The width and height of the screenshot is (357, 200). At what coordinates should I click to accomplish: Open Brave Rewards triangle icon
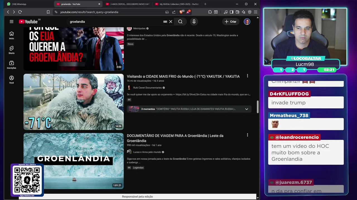[x=188, y=12]
